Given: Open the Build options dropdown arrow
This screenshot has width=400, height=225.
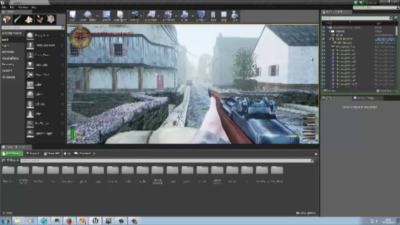Looking at the screenshot, I should pos(192,16).
